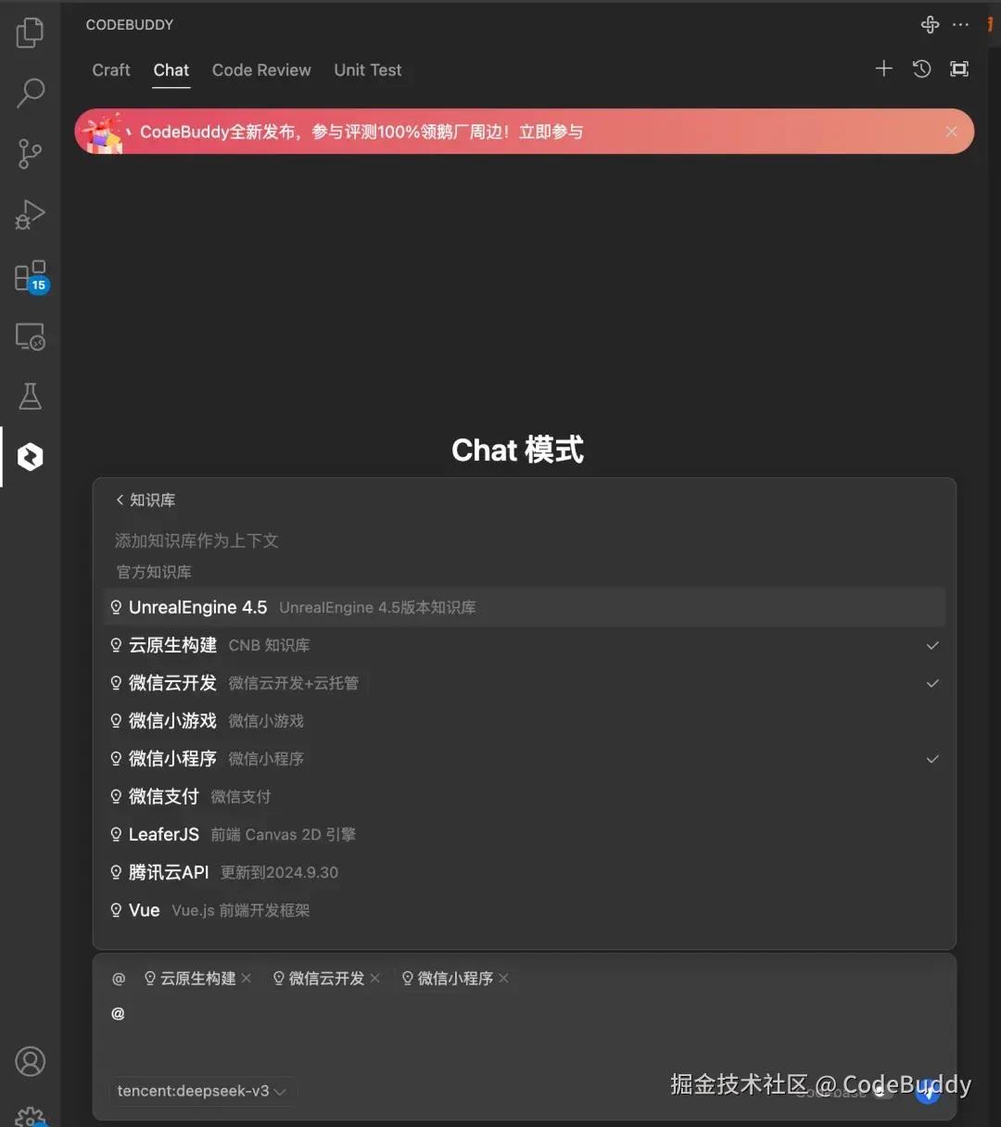Open the Source Control branch icon
The height and width of the screenshot is (1127, 1001).
click(30, 154)
